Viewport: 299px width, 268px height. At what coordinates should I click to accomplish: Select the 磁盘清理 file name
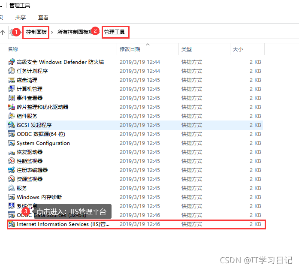coord(27,80)
